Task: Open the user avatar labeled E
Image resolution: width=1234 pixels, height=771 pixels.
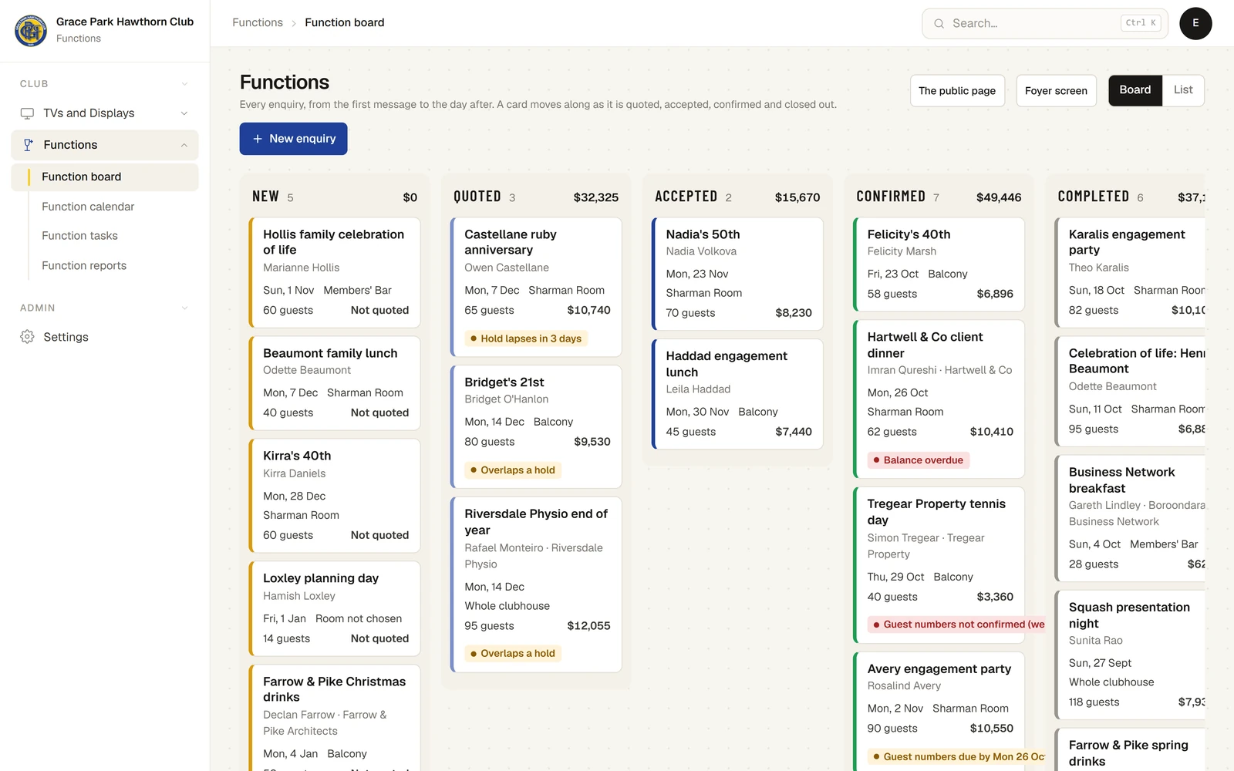Action: (1195, 23)
